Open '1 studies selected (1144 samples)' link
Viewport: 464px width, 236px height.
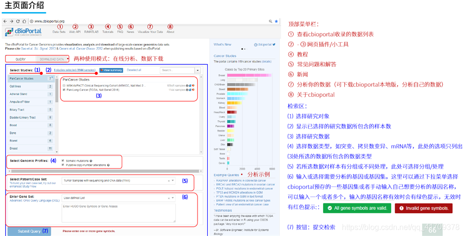[74, 70]
